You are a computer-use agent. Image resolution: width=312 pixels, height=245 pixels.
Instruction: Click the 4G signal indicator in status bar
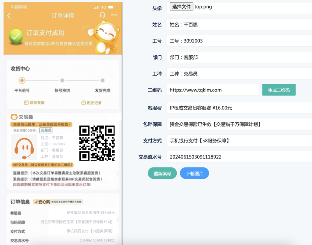(x=103, y=7)
